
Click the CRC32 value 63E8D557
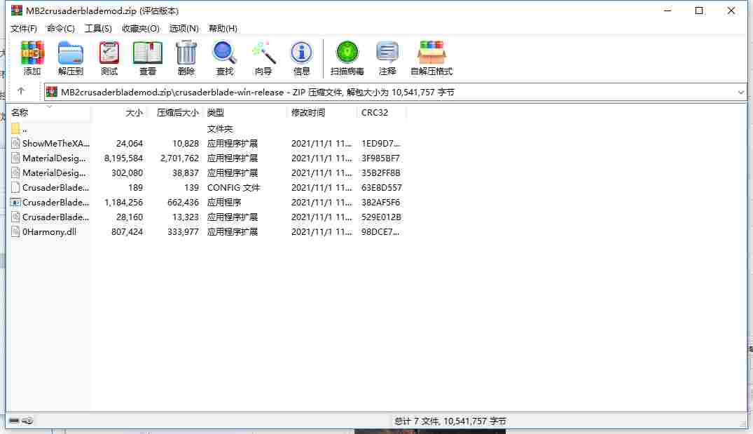[381, 187]
